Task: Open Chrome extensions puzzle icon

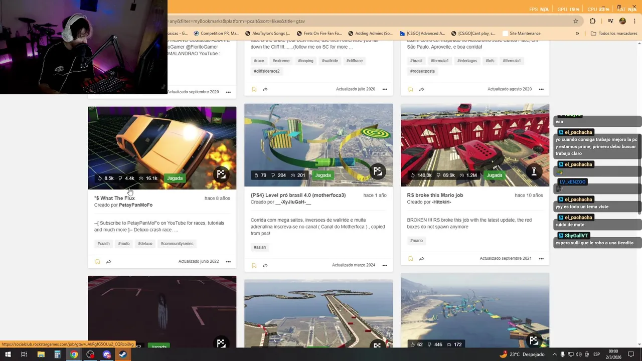Action: click(x=592, y=21)
